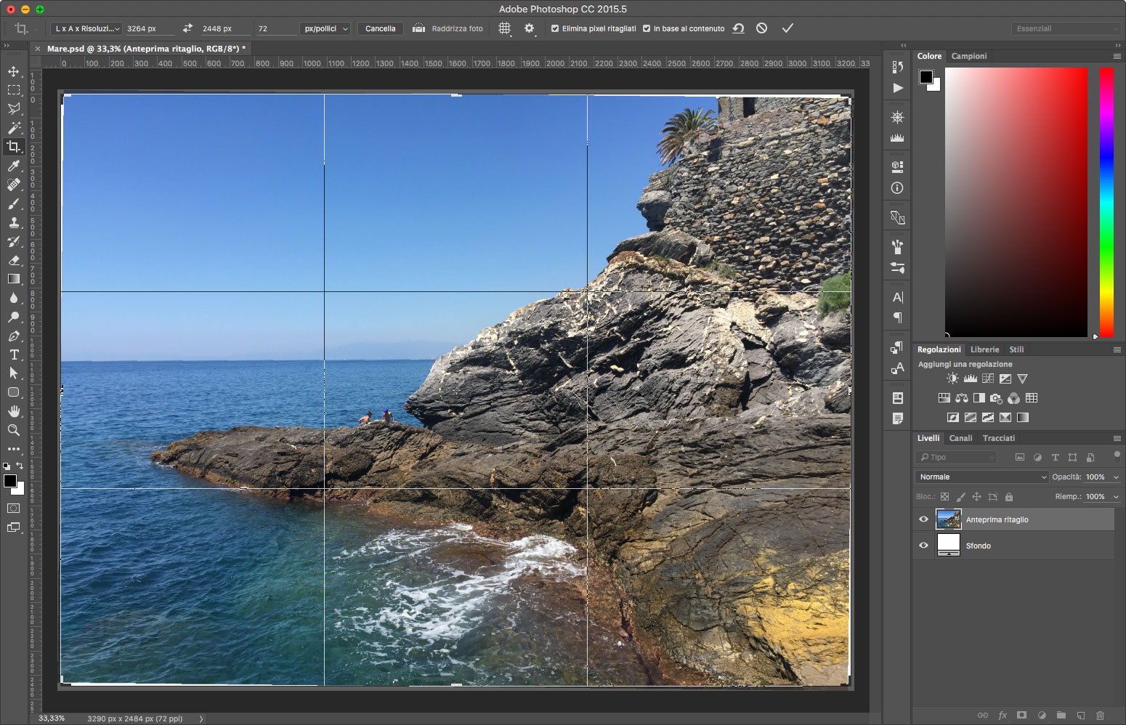Image resolution: width=1126 pixels, height=725 pixels.
Task: Click the resolution field showing 72
Action: click(x=276, y=29)
